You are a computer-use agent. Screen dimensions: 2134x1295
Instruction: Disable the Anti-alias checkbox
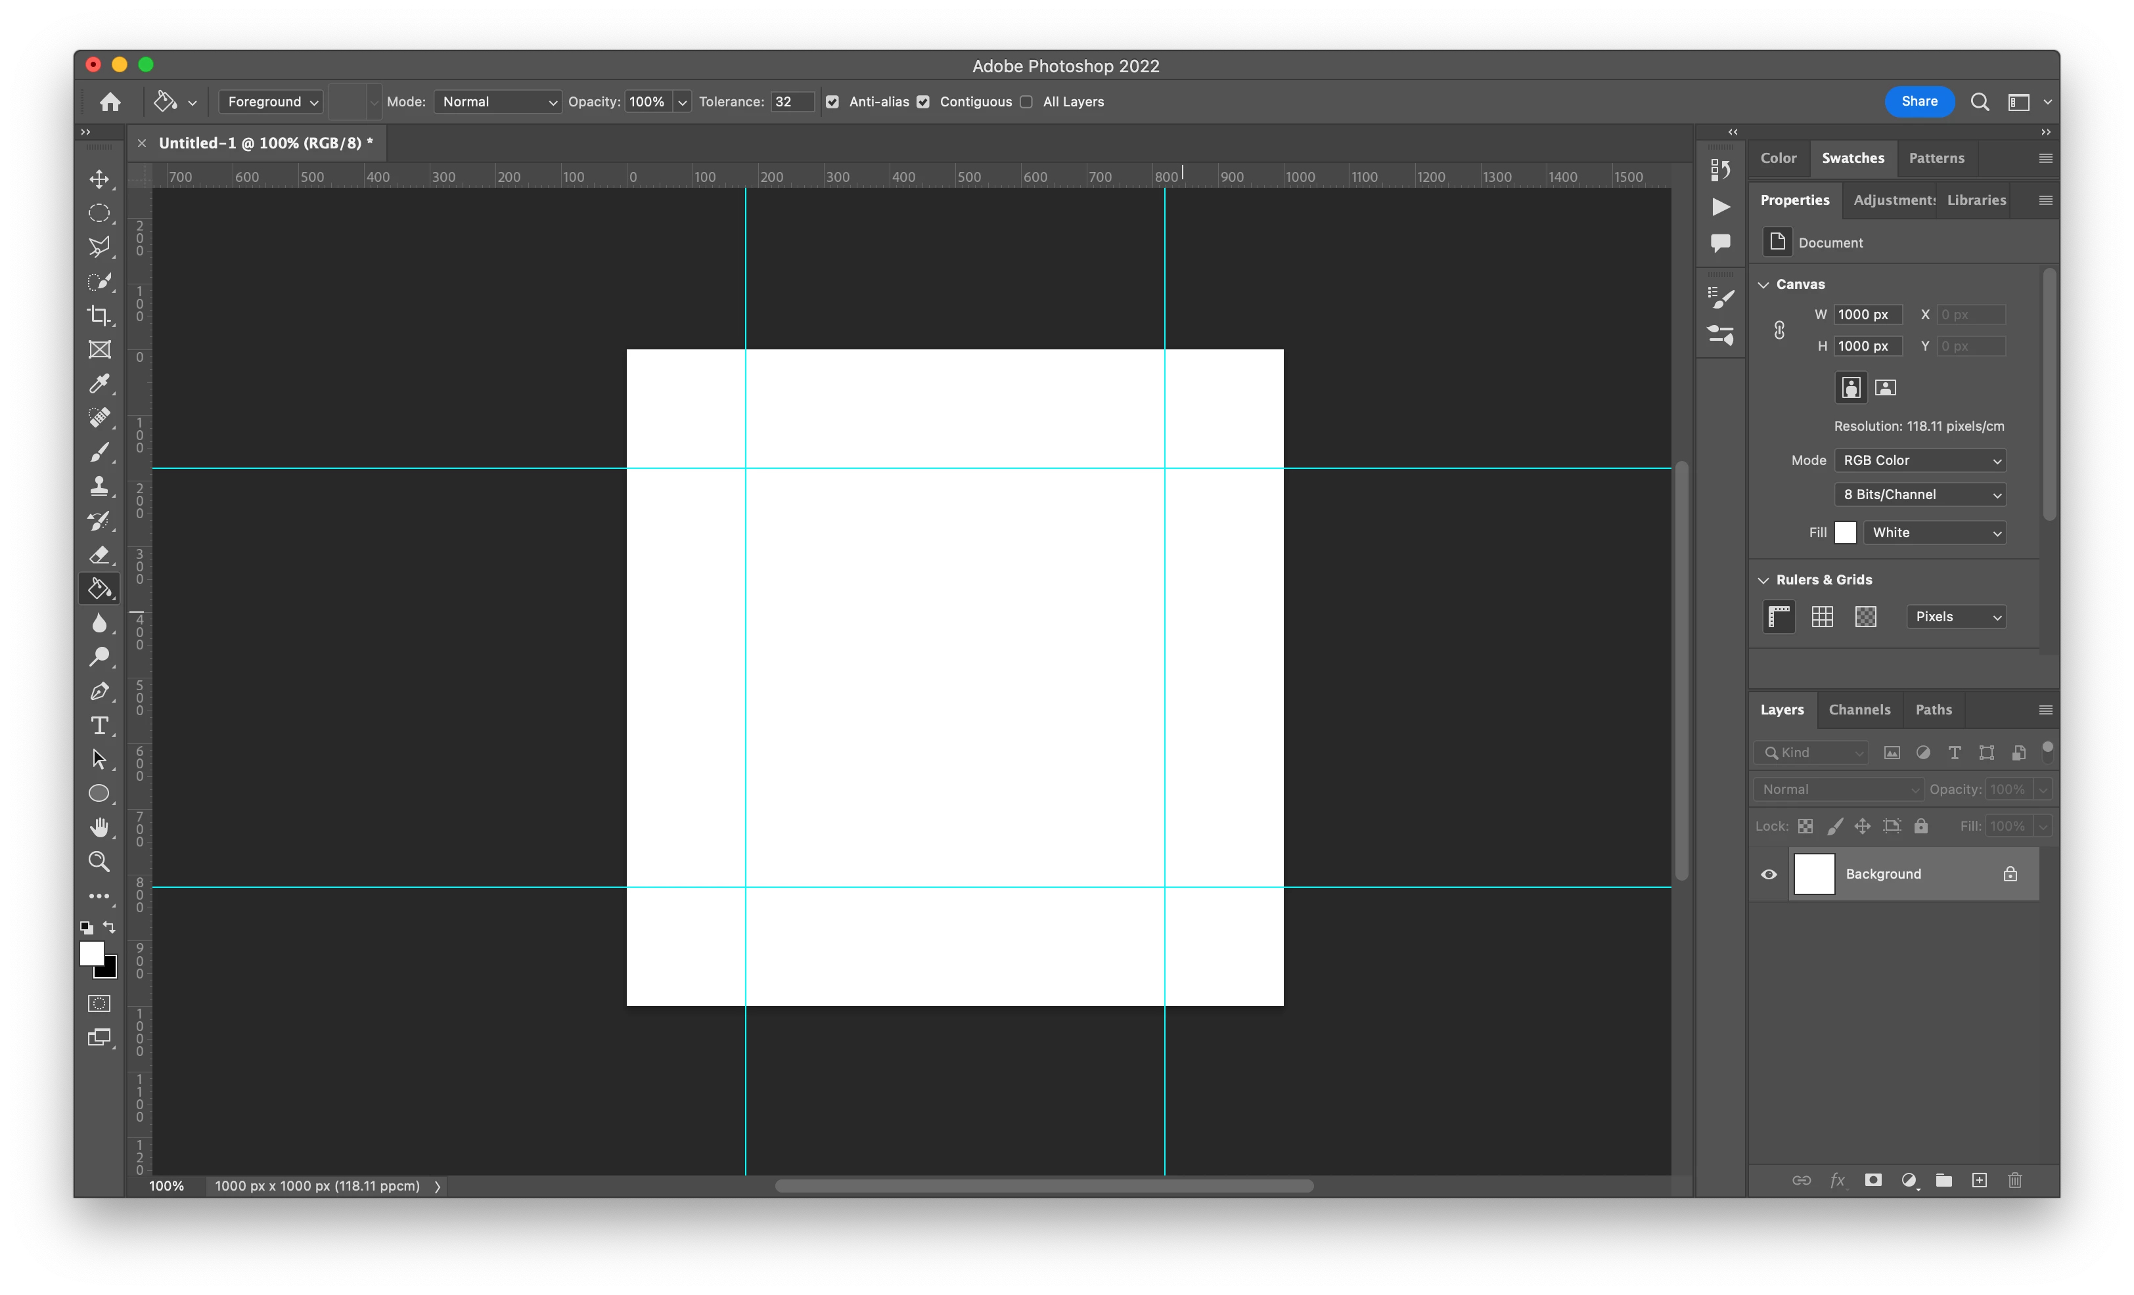(832, 102)
